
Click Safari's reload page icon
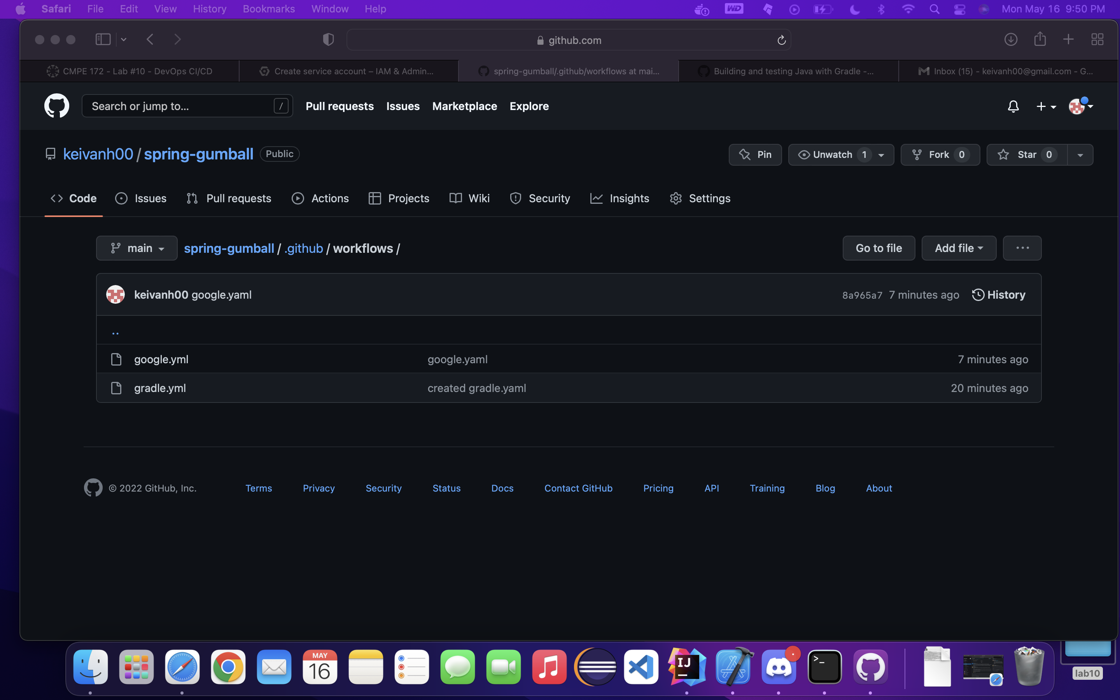tap(781, 40)
